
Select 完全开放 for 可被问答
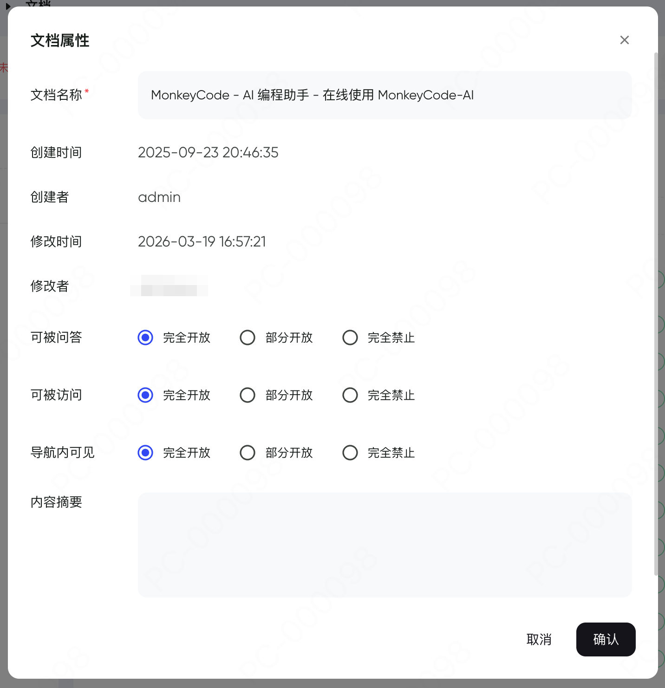(145, 338)
